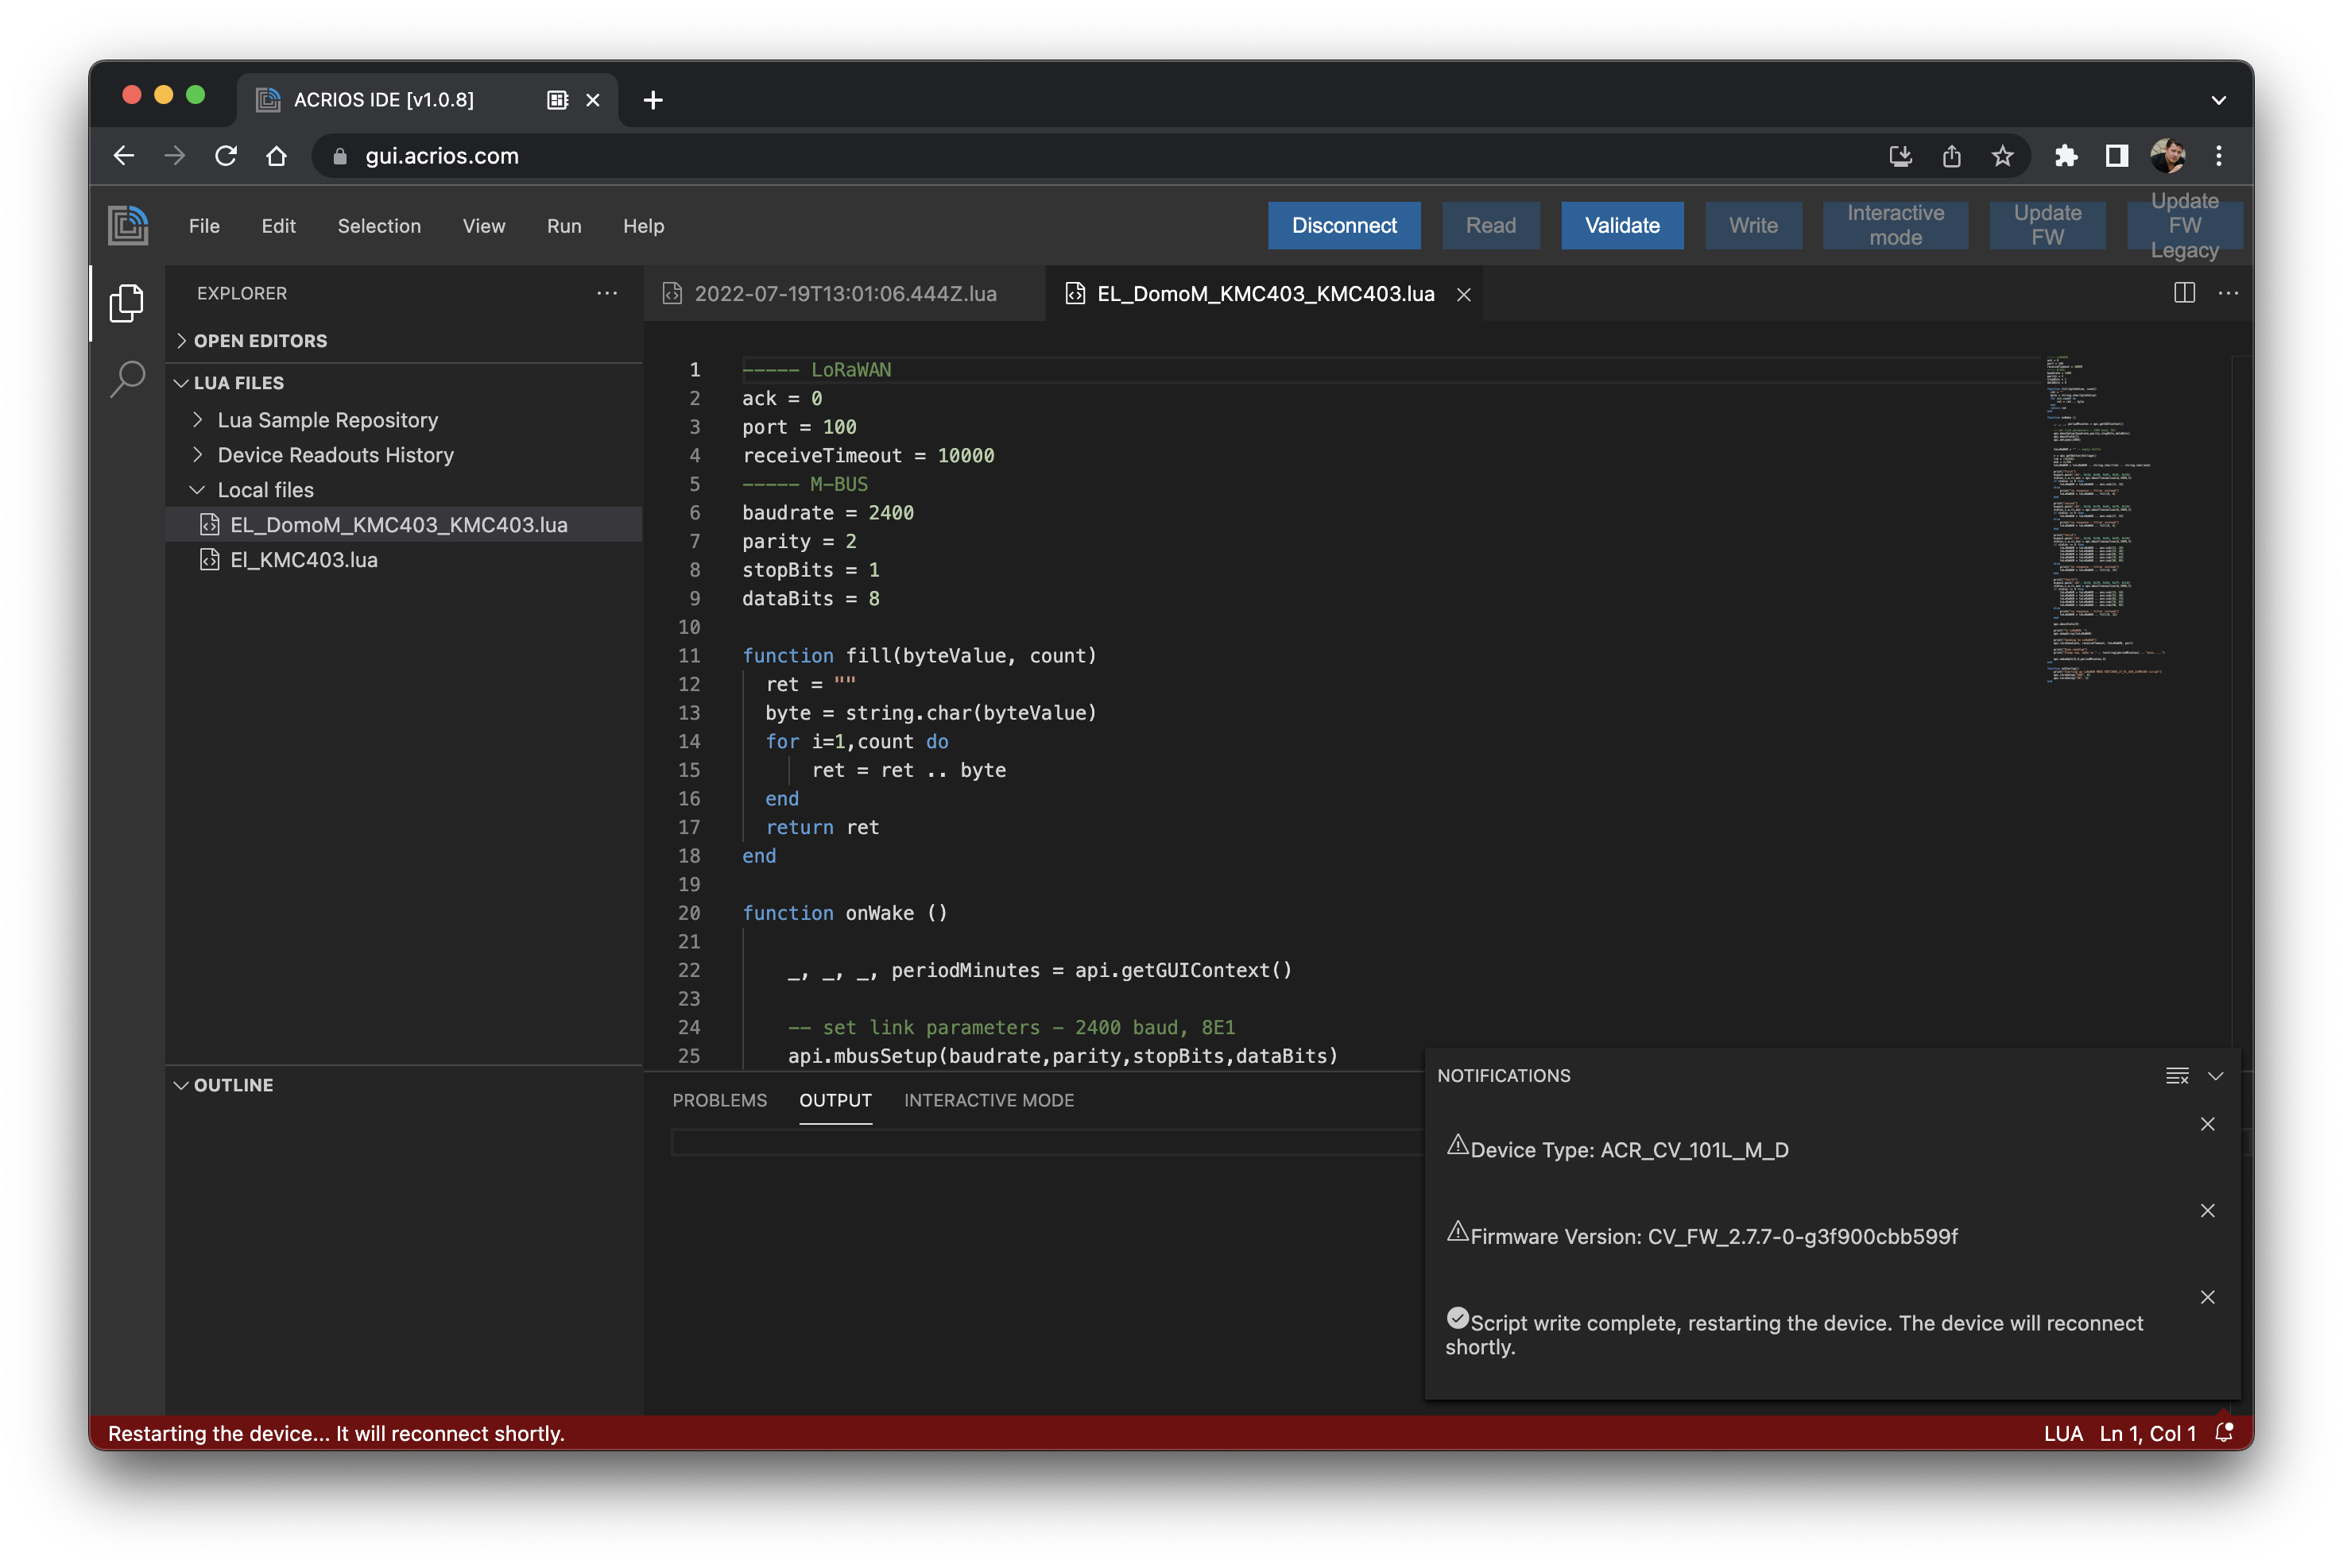Screen dimensions: 2343x1568
Task: Dismiss the Device Type notification
Action: point(2207,1124)
